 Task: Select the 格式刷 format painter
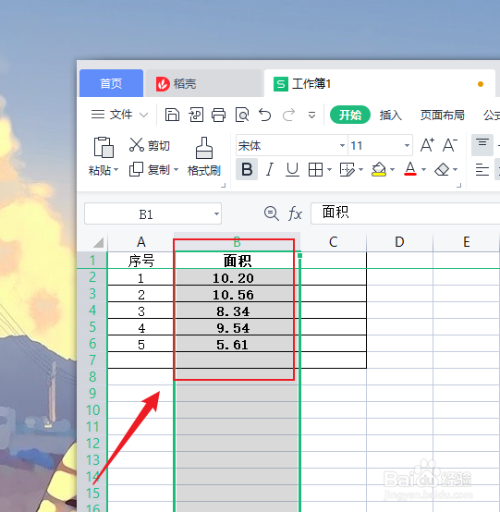pyautogui.click(x=204, y=157)
